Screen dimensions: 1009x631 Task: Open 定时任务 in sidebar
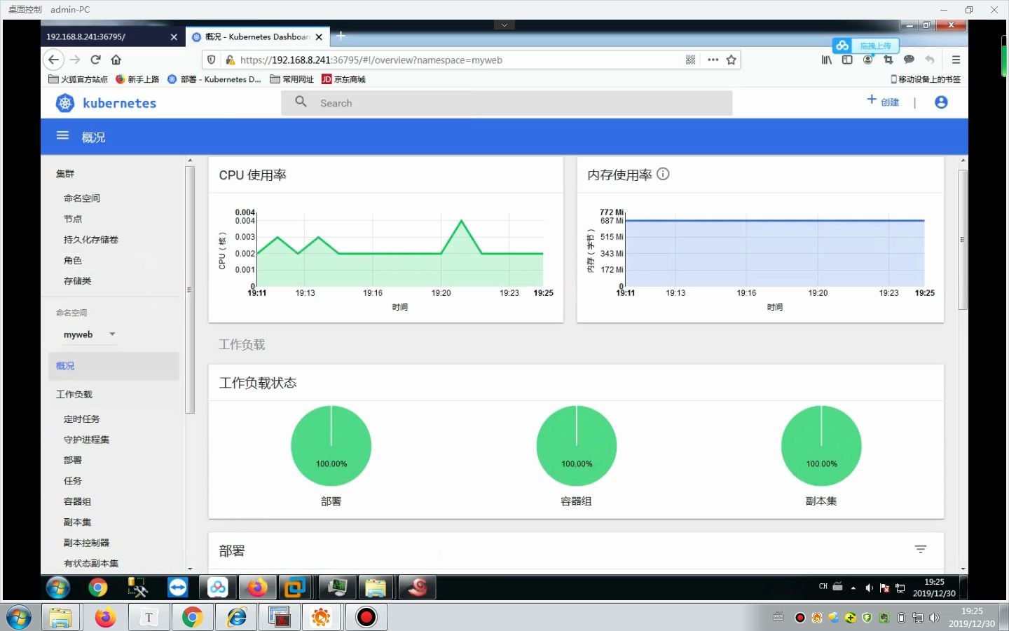[82, 419]
